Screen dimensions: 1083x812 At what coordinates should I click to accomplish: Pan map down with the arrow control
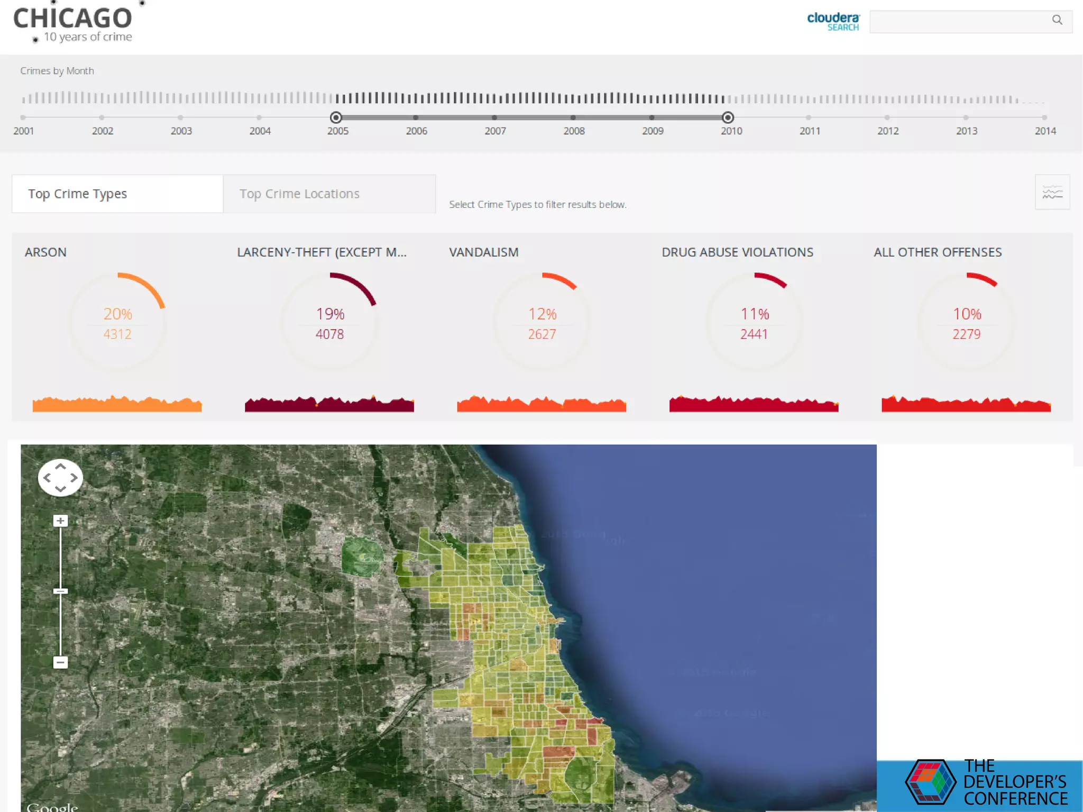tap(60, 489)
